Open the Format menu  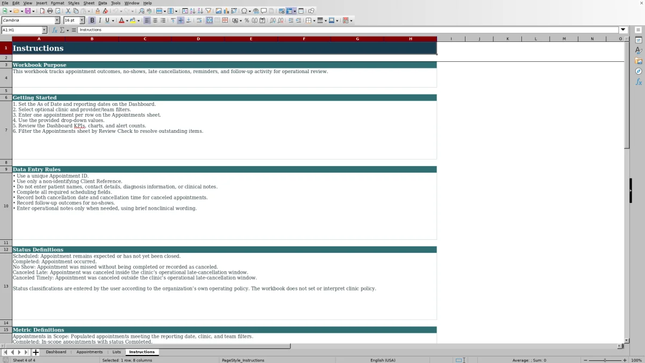coord(58,3)
